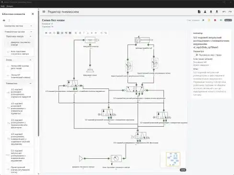Select the right-side 3/2 spring-return valve symbol
Image resolution: width=234 pixels, height=175 pixels.
(x=163, y=116)
